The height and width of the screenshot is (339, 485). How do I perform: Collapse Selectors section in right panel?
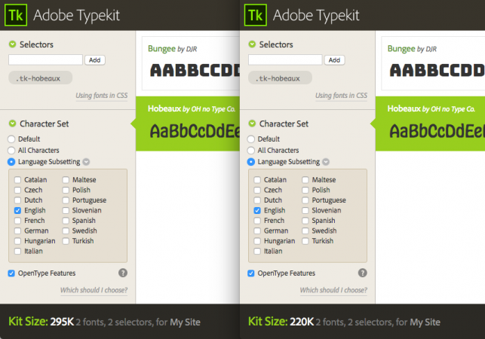(252, 44)
